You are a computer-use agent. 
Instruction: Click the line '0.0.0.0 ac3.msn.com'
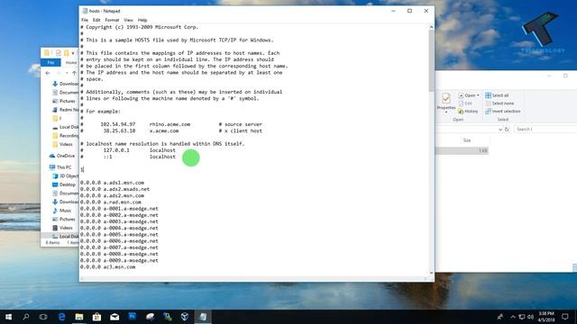click(x=108, y=267)
